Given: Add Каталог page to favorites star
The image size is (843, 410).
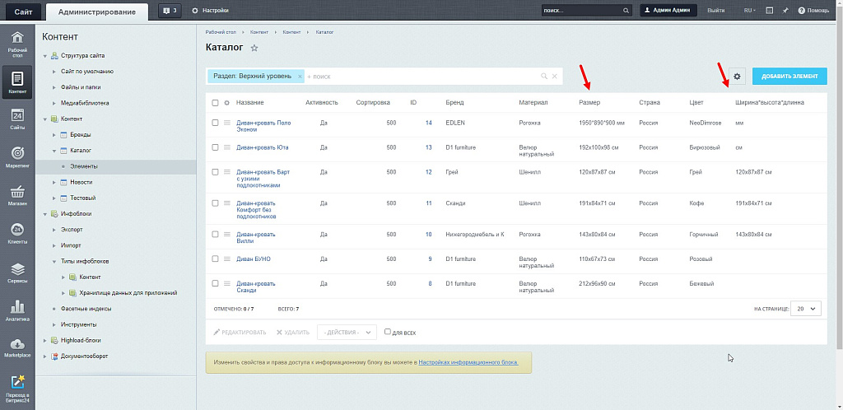Looking at the screenshot, I should coord(254,49).
